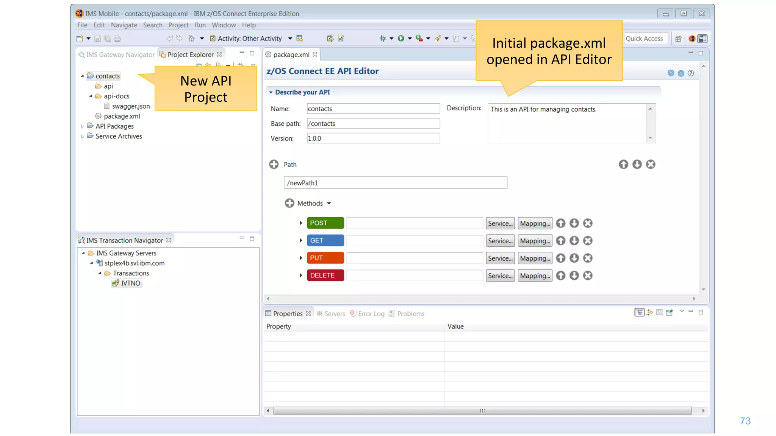This screenshot has height=436, width=776.
Task: Remove the DELETE method
Action: point(588,276)
